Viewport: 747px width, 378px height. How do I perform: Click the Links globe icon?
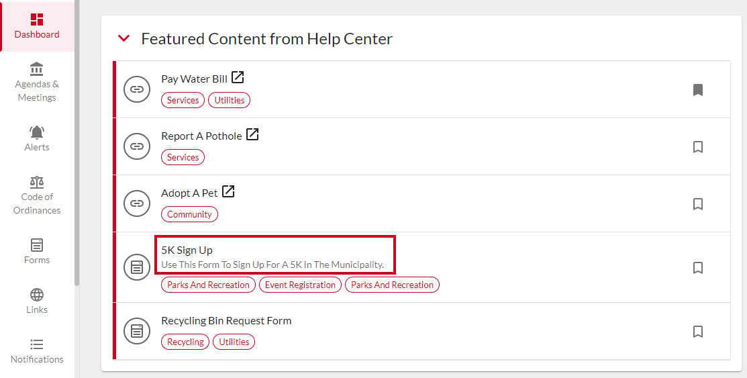pos(37,295)
